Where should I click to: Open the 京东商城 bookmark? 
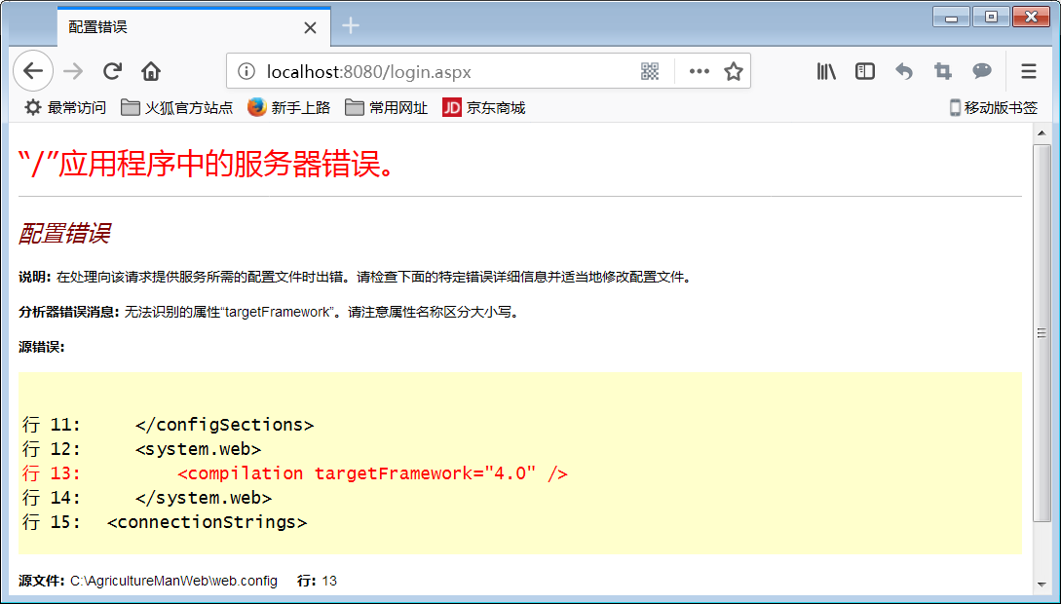[484, 107]
